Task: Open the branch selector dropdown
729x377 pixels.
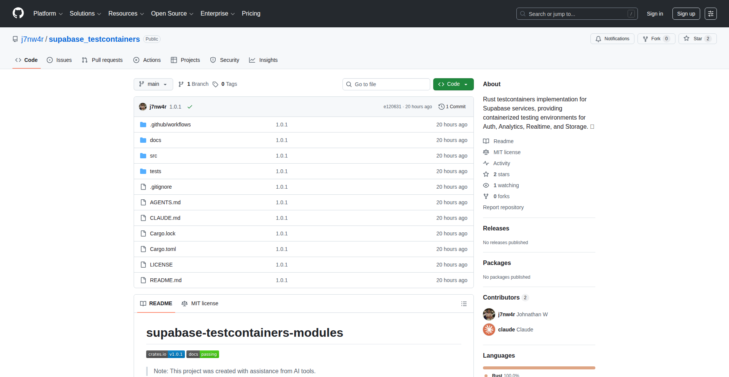Action: (x=153, y=84)
